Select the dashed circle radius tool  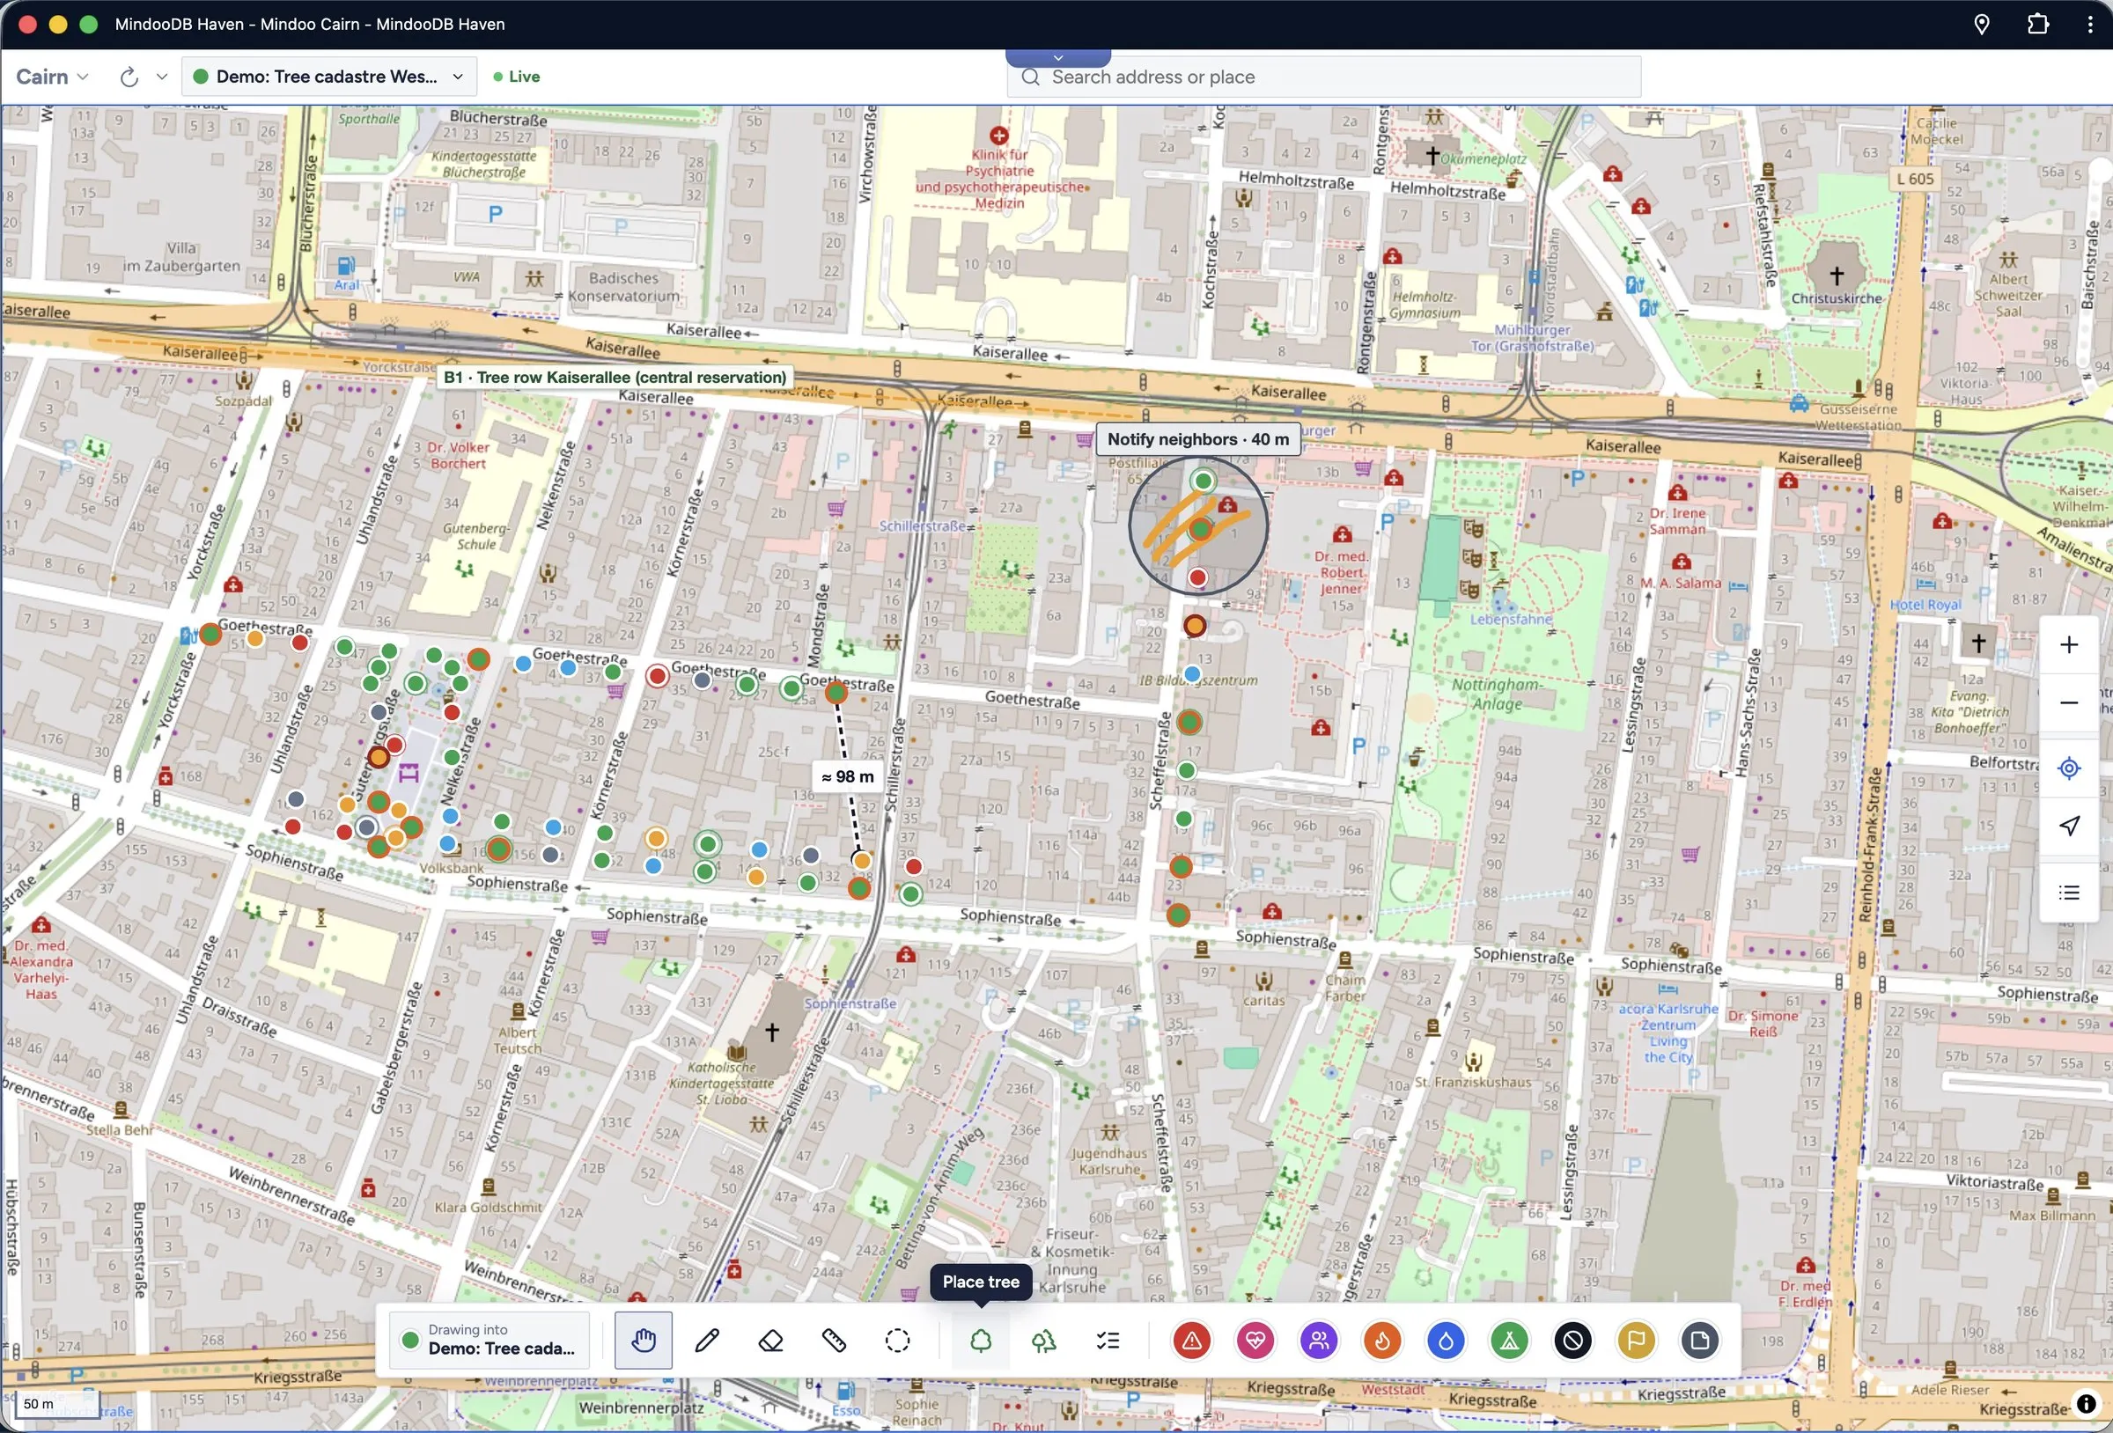[897, 1340]
